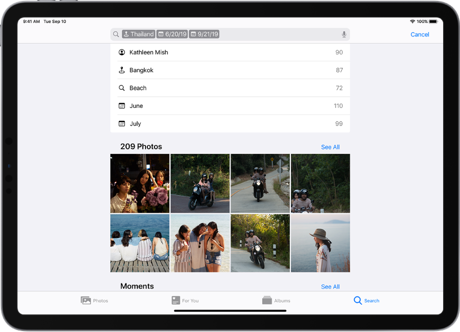Select the location pin icon next to Bangkok
Image resolution: width=460 pixels, height=332 pixels.
(x=122, y=70)
